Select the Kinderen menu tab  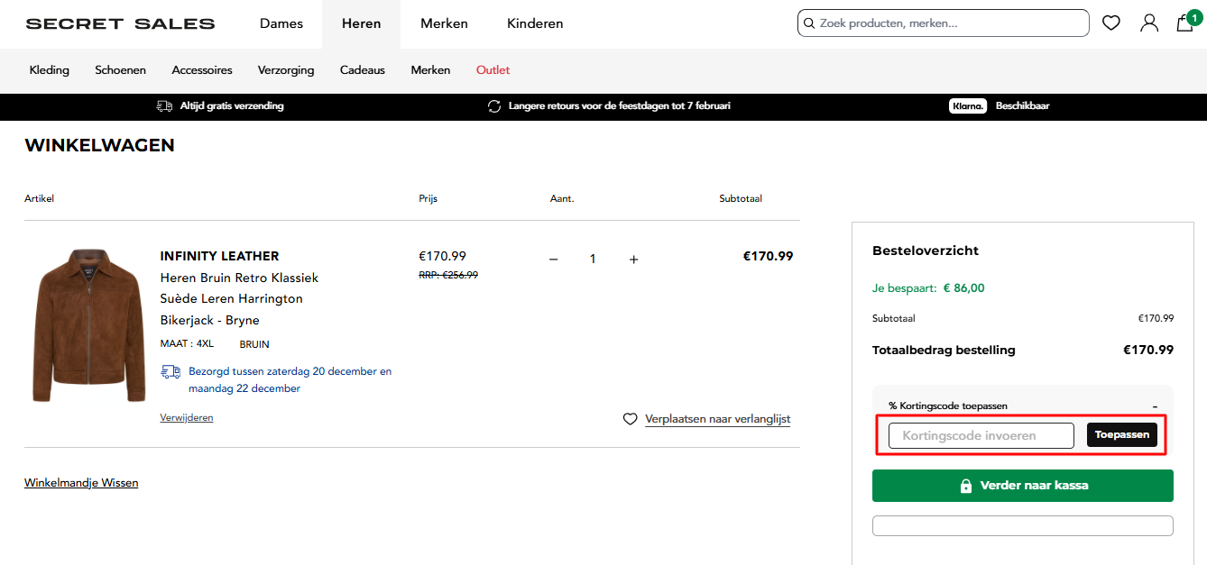coord(535,23)
